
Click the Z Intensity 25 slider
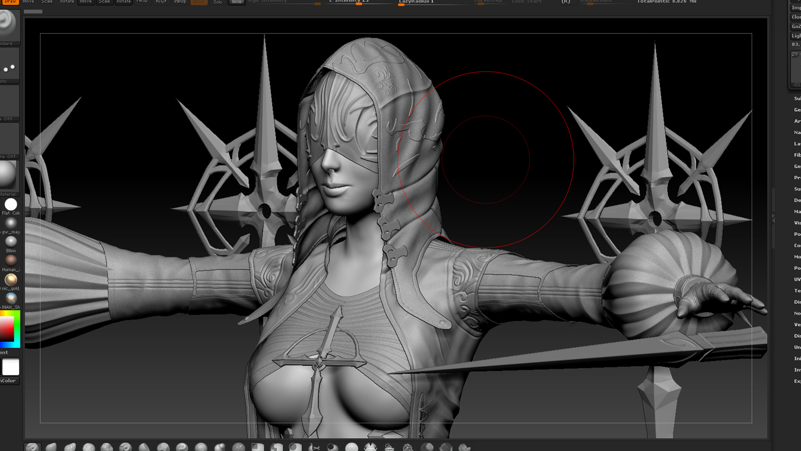pyautogui.click(x=359, y=2)
